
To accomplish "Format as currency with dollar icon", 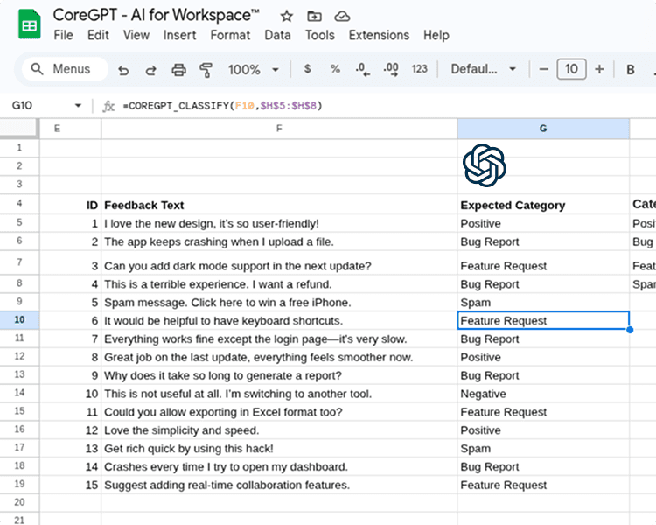I will click(307, 70).
